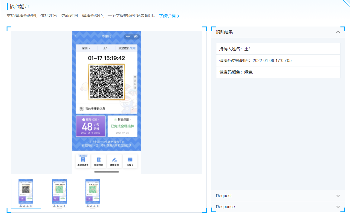Collapse the 识别结果 panel chevron
Screen dimensions: 350x215
coord(338,32)
